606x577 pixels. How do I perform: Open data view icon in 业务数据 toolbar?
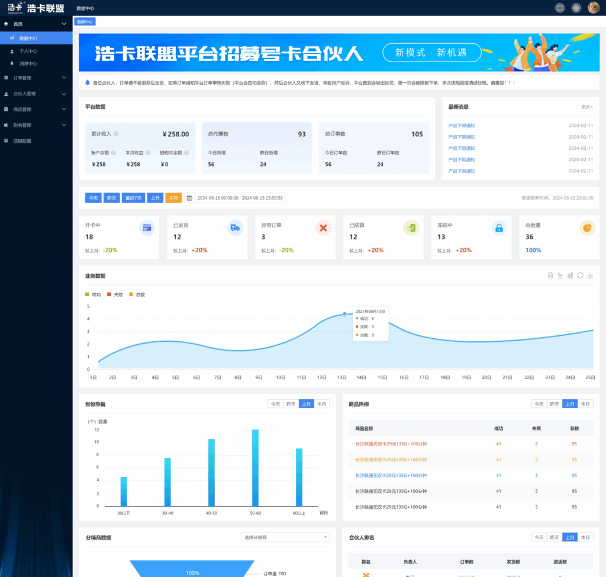point(550,275)
